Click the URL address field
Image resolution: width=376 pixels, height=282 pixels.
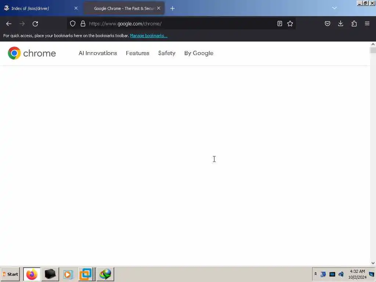[x=181, y=24]
